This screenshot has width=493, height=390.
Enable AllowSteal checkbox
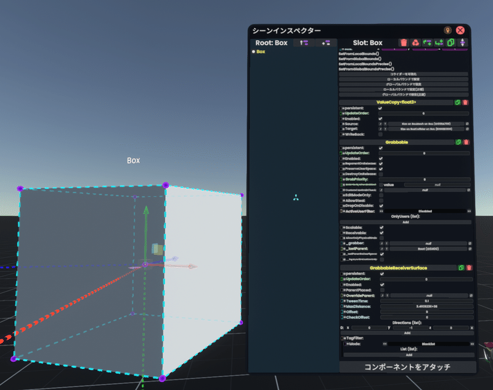click(x=381, y=201)
